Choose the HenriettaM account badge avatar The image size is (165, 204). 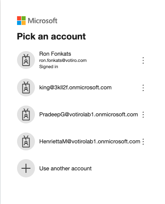[x=26, y=142]
